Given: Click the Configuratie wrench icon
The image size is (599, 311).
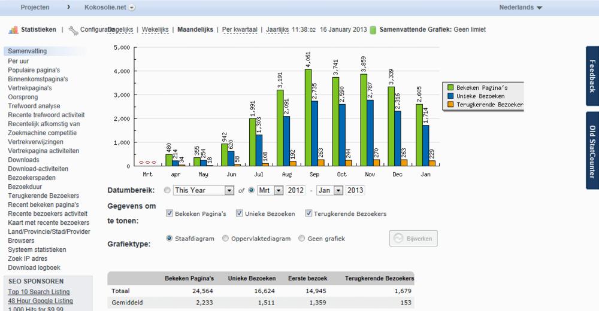Looking at the screenshot, I should tap(73, 30).
